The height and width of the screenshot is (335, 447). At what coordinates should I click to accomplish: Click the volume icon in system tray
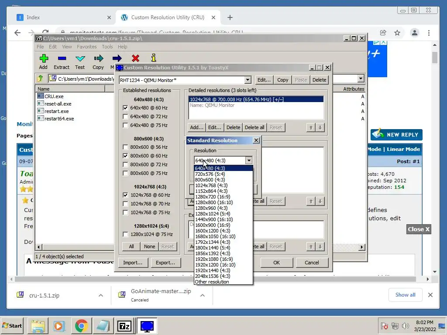tap(405, 325)
